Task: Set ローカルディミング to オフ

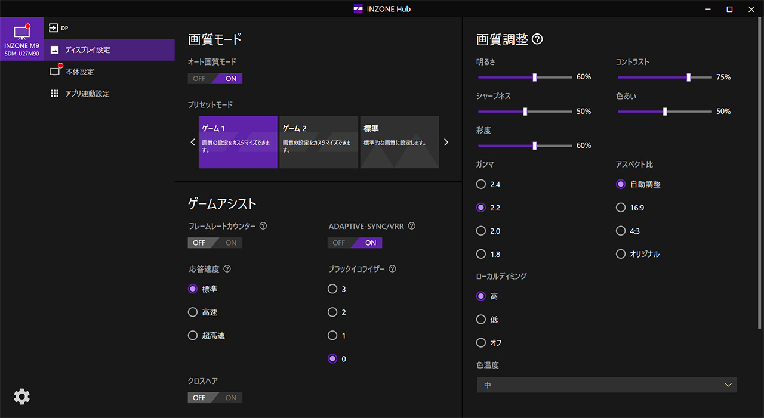Action: point(481,343)
